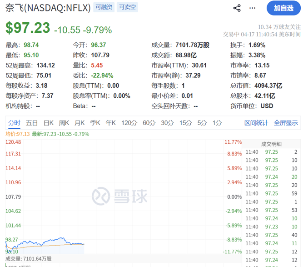Click the 区间统计 link
This screenshot has width=303, height=267.
pyautogui.click(x=256, y=123)
